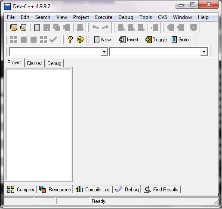This screenshot has height=209, width=222.
Task: Click the greyed-out Rebuild All icon
Action: pos(43,40)
